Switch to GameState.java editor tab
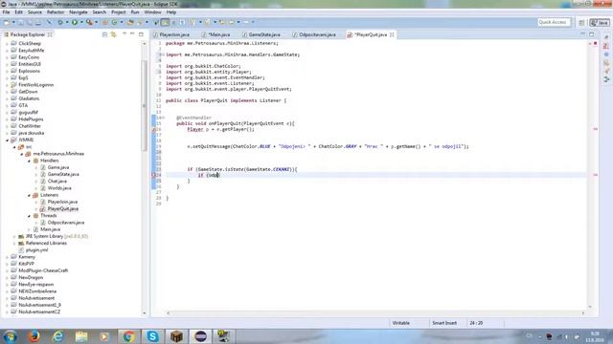 coord(261,34)
